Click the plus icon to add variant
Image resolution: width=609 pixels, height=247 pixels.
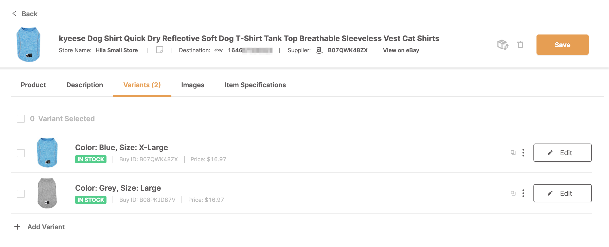[17, 227]
